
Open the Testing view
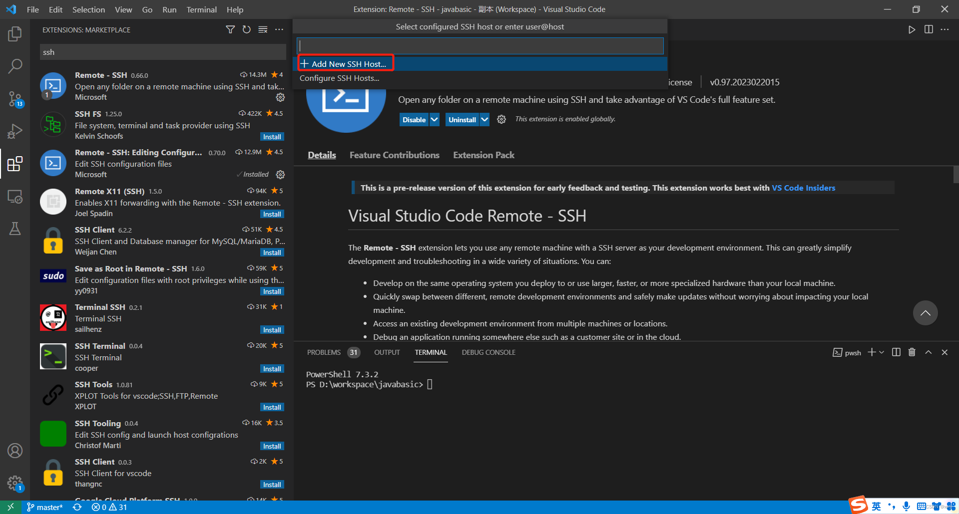coord(15,229)
